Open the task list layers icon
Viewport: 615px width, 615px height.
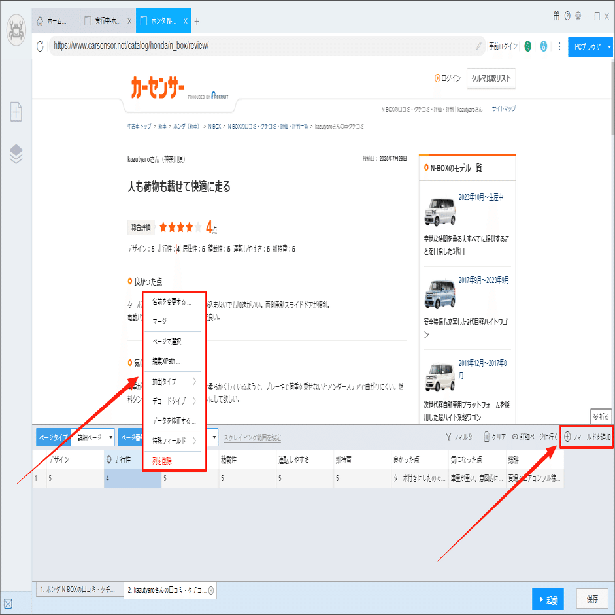pos(16,154)
